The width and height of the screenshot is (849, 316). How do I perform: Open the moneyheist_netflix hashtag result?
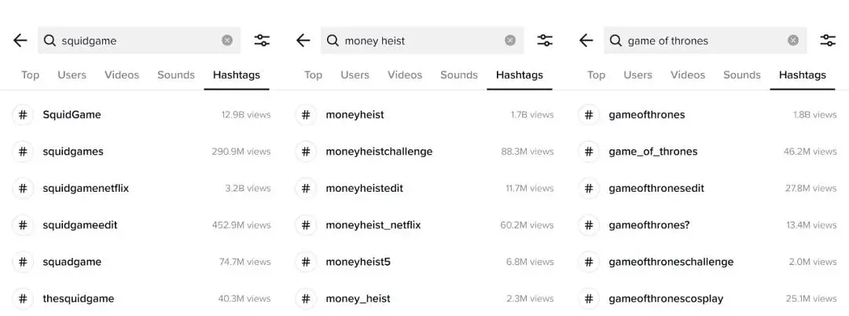click(424, 225)
